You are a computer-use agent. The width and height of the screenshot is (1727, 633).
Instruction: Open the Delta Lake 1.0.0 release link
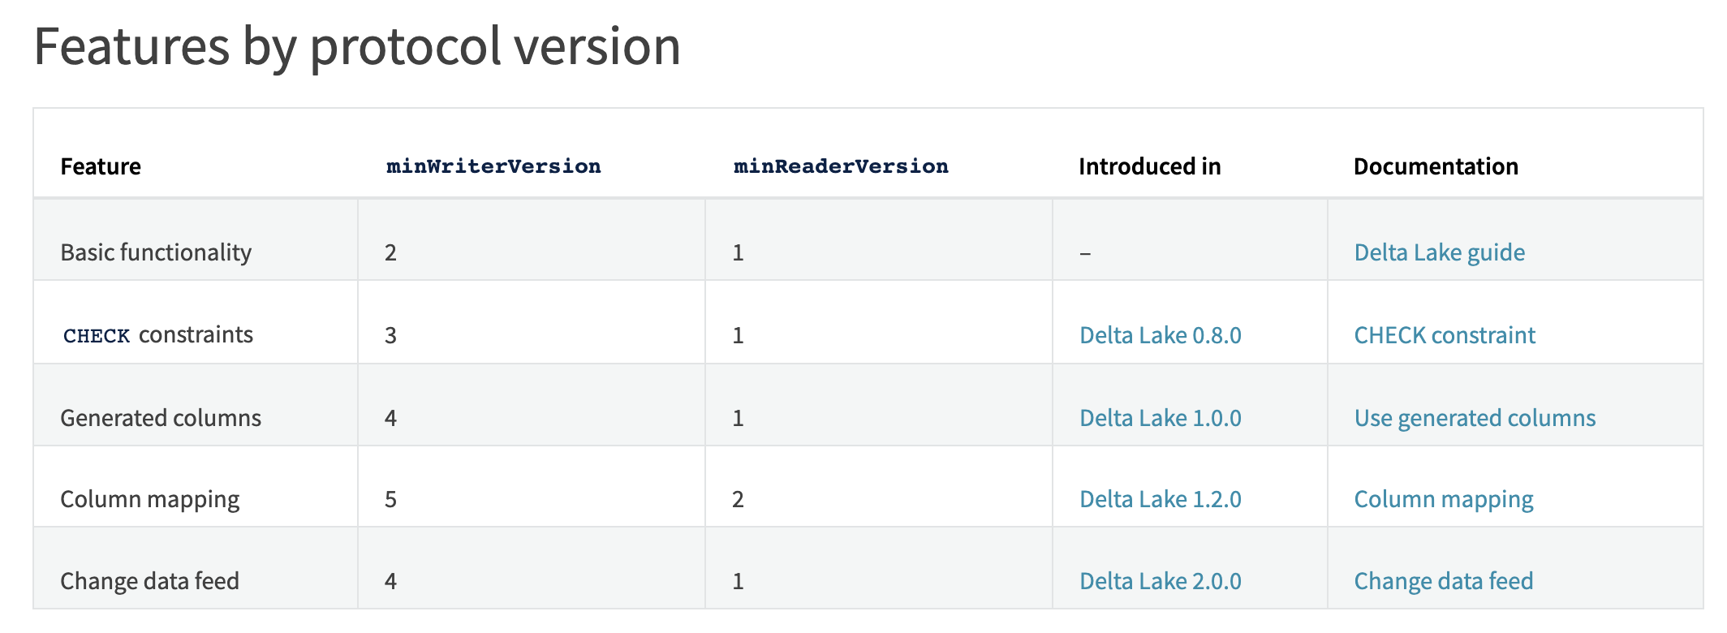click(x=1161, y=418)
